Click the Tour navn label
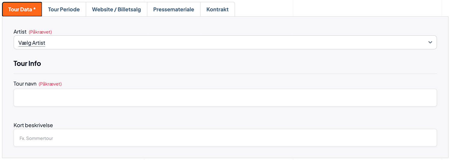451x160 pixels. pyautogui.click(x=25, y=84)
